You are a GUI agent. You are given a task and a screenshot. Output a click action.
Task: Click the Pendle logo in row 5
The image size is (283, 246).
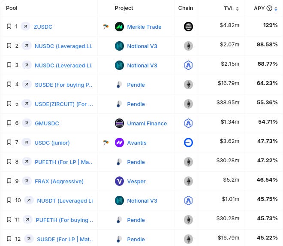pyautogui.click(x=119, y=104)
